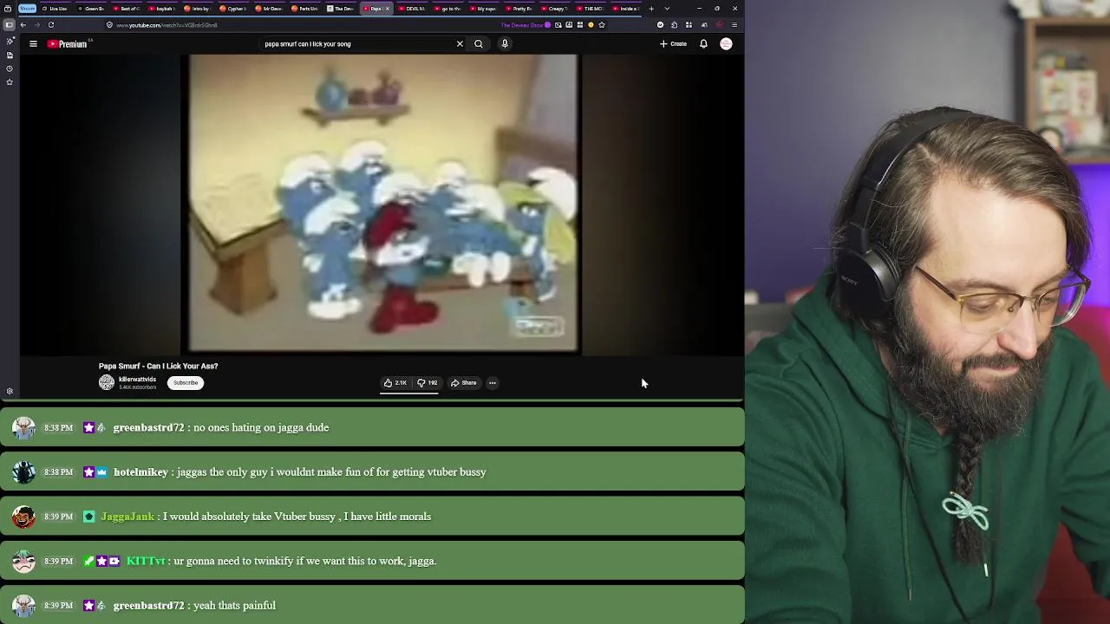
Task: Open killerwattvids channel avatar
Action: (x=107, y=383)
